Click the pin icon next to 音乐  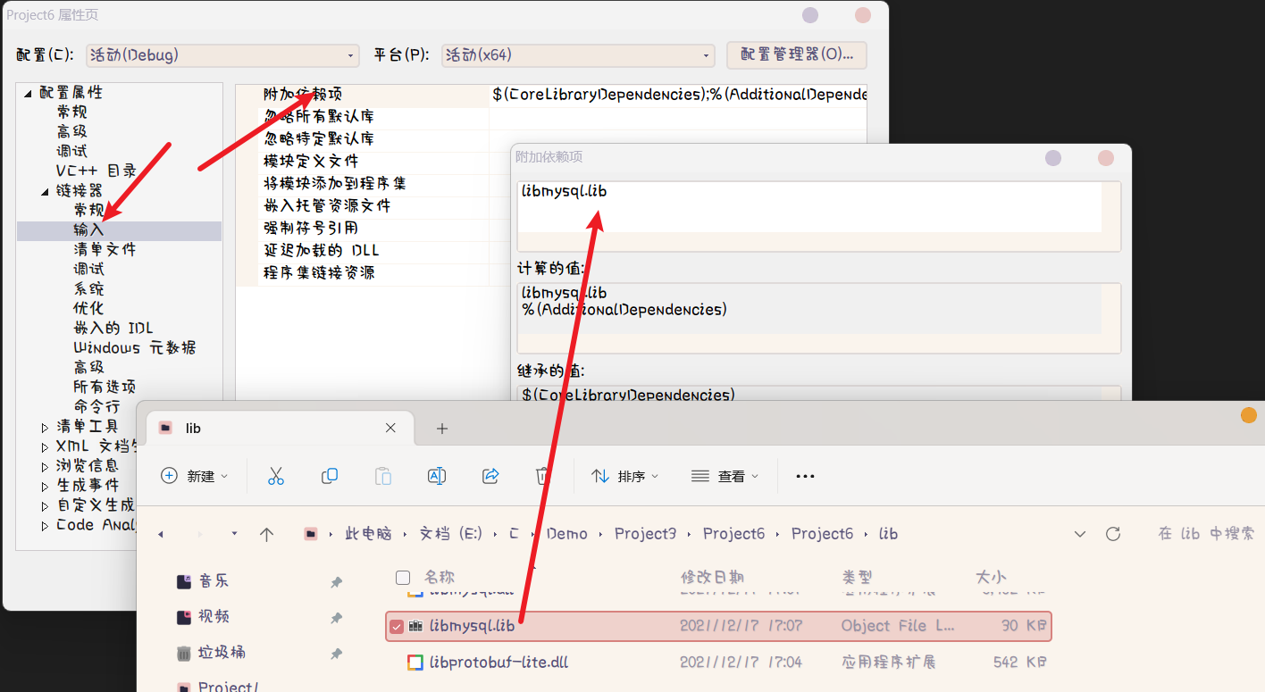point(336,581)
